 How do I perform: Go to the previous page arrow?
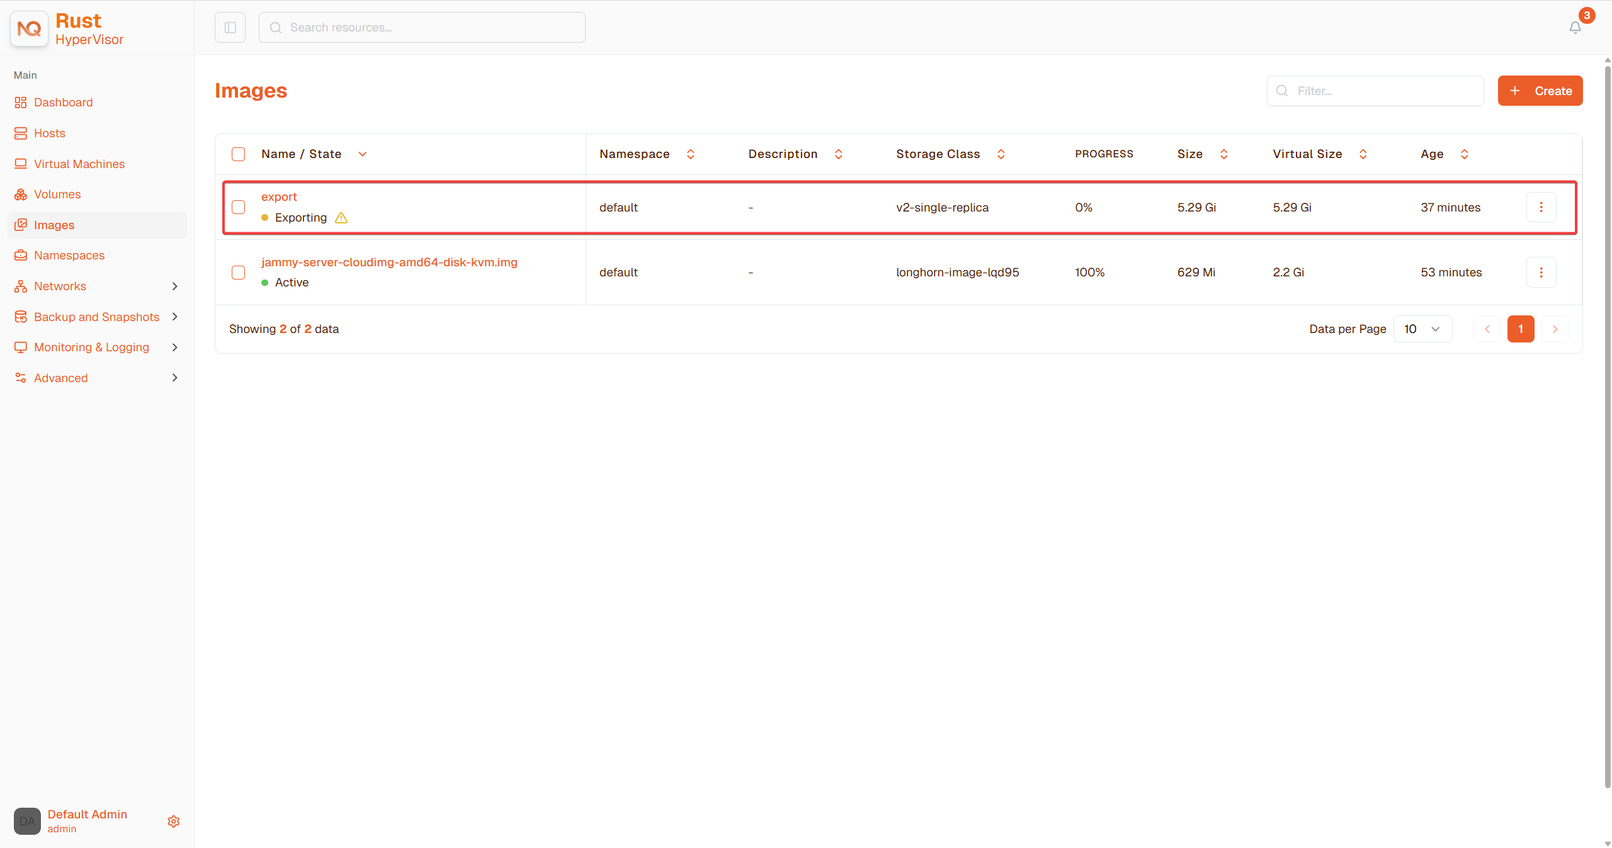[x=1487, y=329]
